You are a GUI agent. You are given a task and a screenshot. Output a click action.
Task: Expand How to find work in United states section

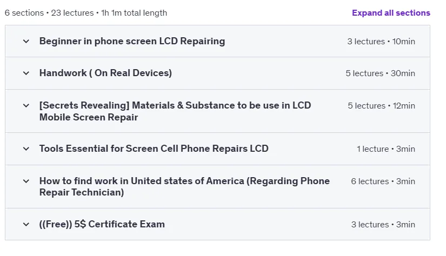184,187
